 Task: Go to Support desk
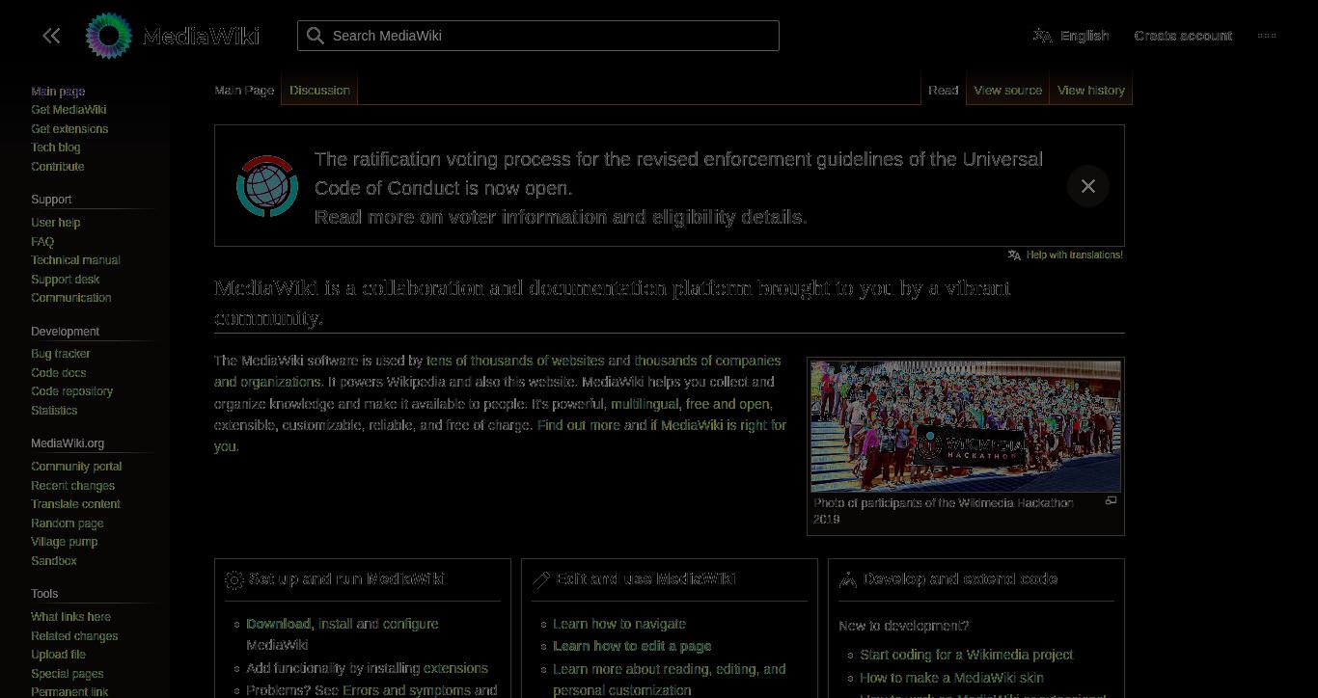(x=65, y=280)
